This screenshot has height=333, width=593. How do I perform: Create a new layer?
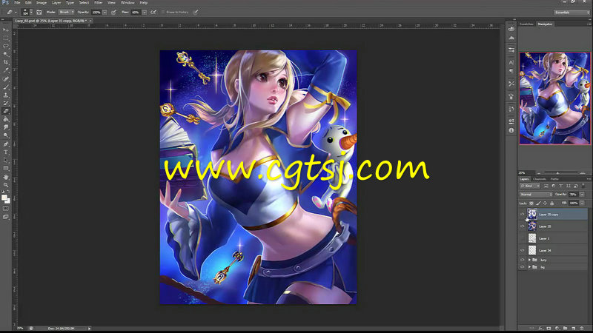pos(574,329)
